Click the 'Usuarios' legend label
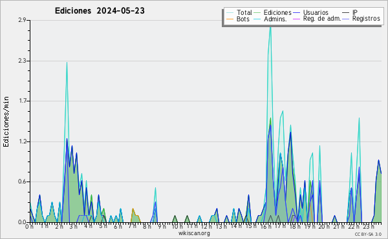Viewport: 388px width, 239px height. 316,12
